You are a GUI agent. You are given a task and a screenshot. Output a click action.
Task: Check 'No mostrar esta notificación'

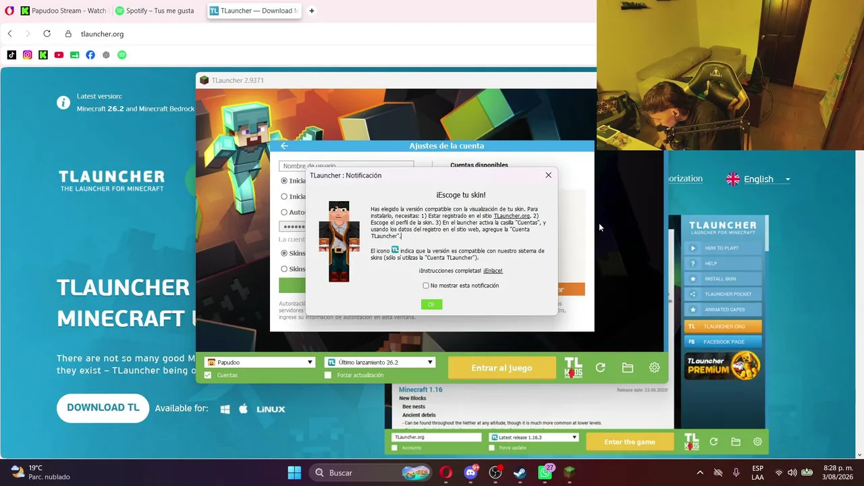426,286
